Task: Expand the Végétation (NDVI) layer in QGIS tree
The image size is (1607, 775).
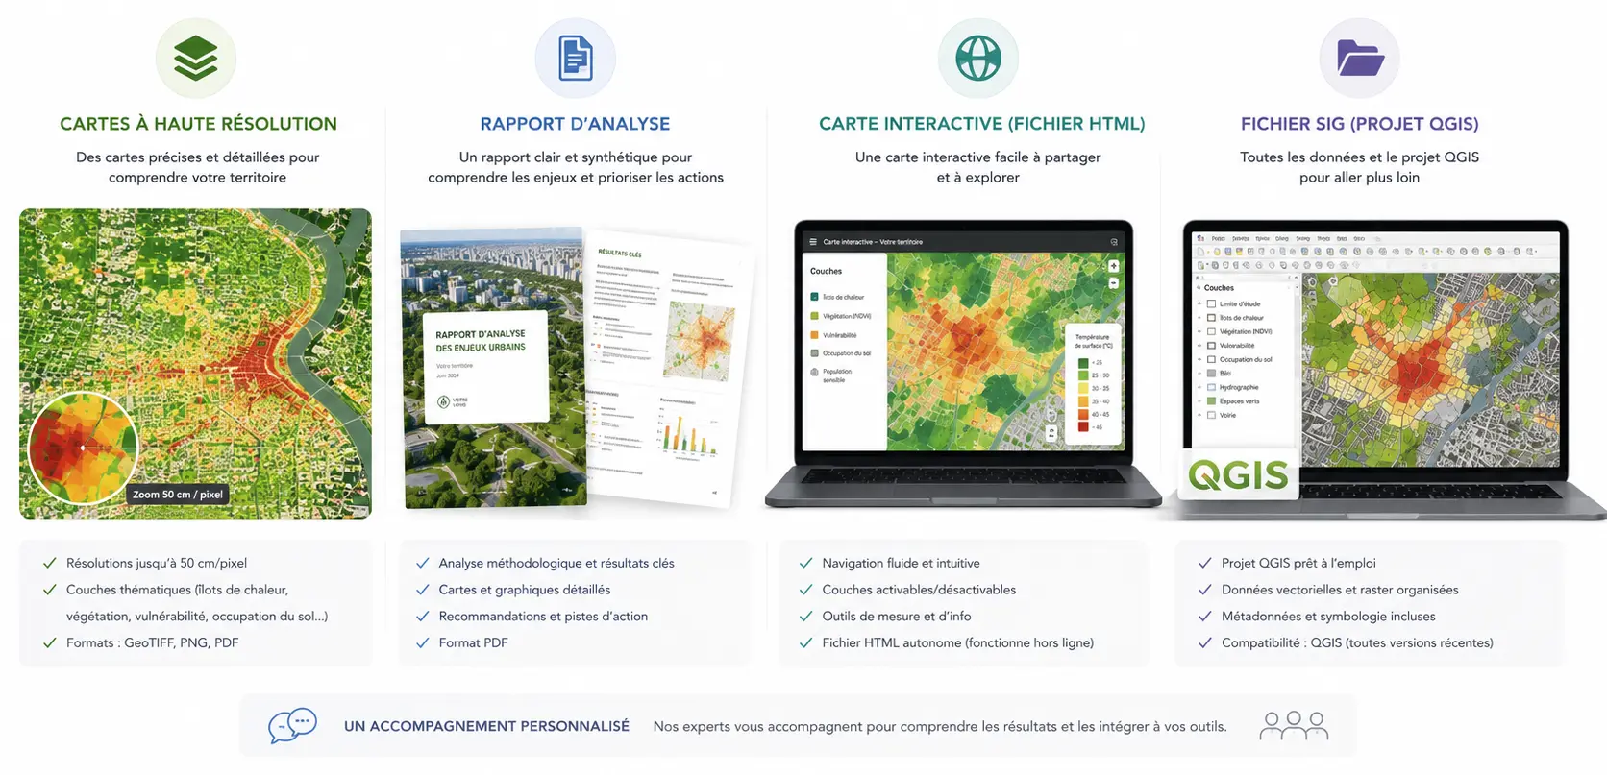Action: [1199, 331]
